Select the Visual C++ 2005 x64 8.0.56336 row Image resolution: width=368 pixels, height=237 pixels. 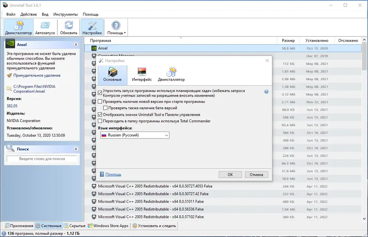223,209
